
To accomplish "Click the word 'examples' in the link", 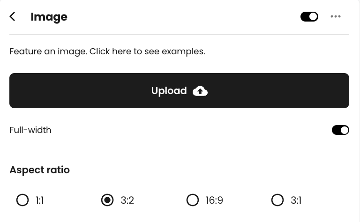I will pyautogui.click(x=183, y=52).
